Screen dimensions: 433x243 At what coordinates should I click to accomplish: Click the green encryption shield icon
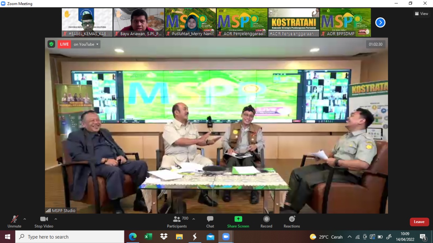pos(51,44)
